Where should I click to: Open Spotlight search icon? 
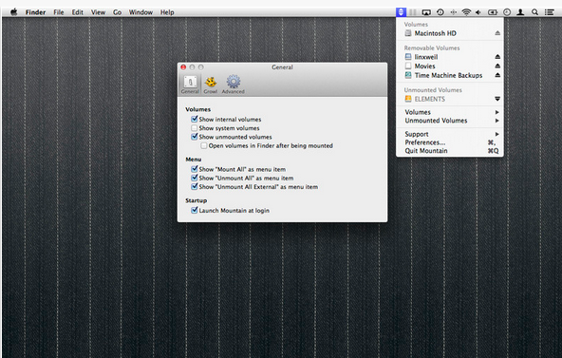click(x=534, y=12)
